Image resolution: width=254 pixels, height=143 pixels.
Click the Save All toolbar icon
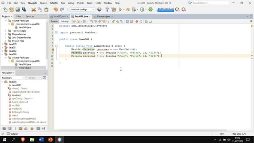(x=24, y=10)
